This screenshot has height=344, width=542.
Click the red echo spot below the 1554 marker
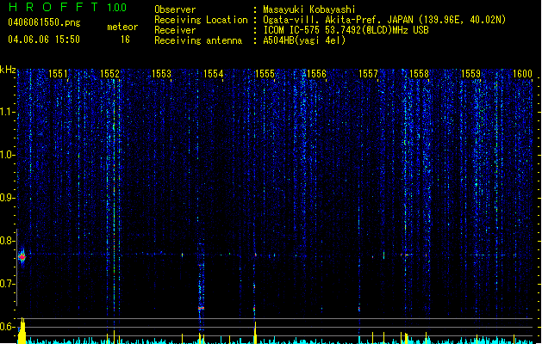click(x=201, y=308)
